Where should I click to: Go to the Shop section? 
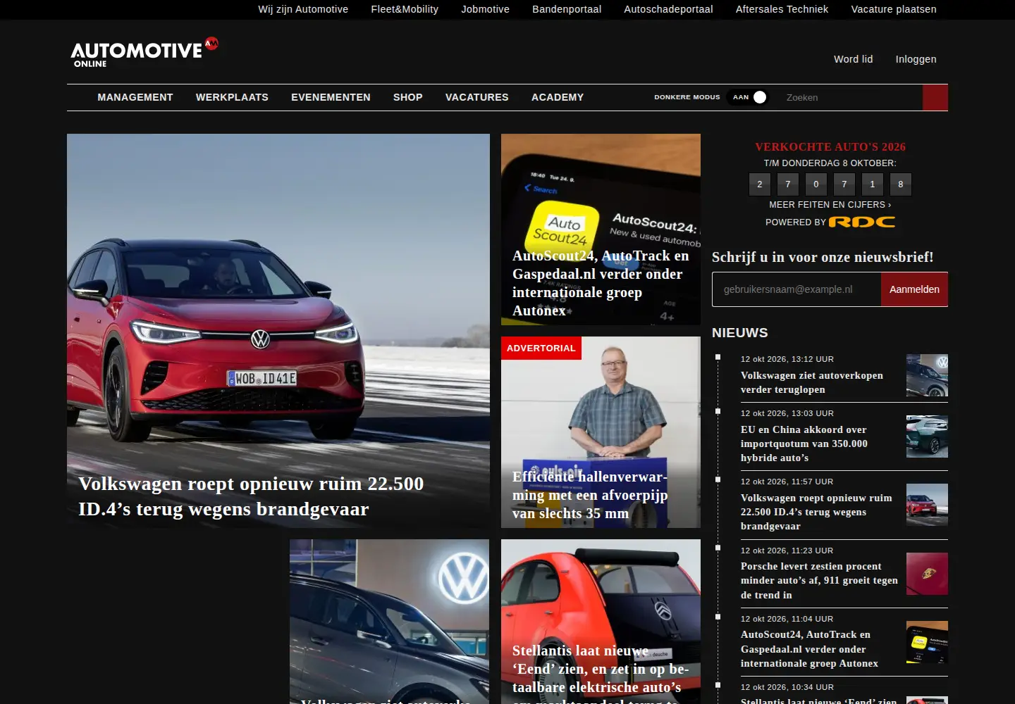[408, 97]
